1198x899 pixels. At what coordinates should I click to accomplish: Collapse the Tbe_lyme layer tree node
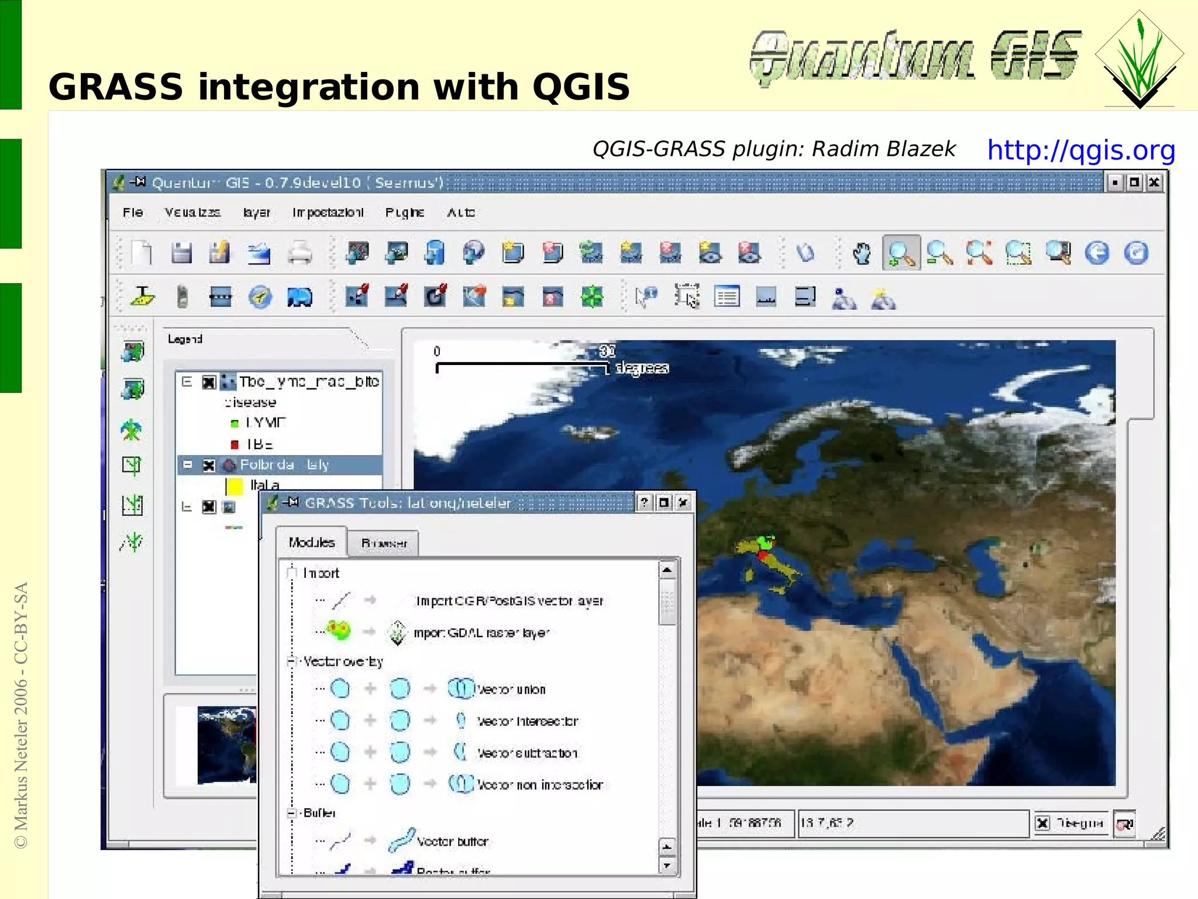tap(187, 382)
